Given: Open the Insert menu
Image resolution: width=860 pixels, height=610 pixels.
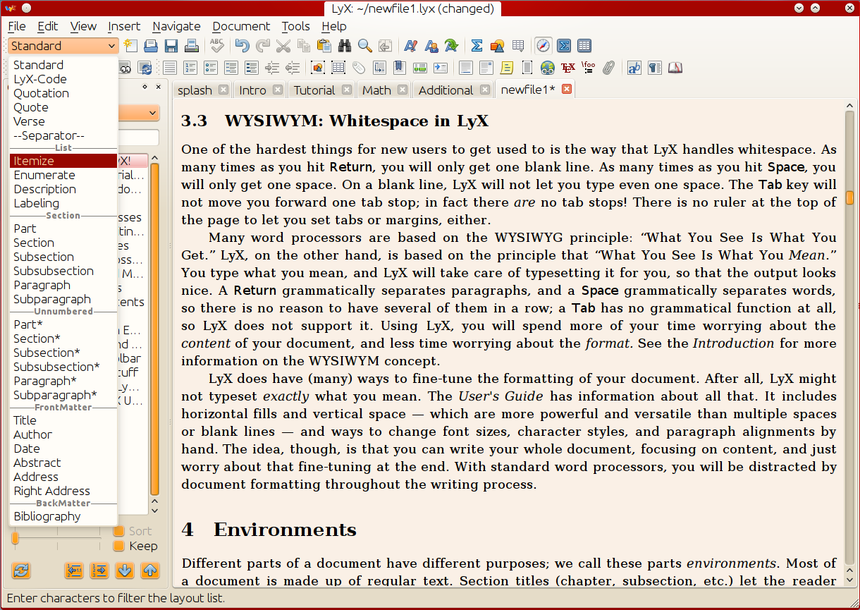Looking at the screenshot, I should coord(124,26).
